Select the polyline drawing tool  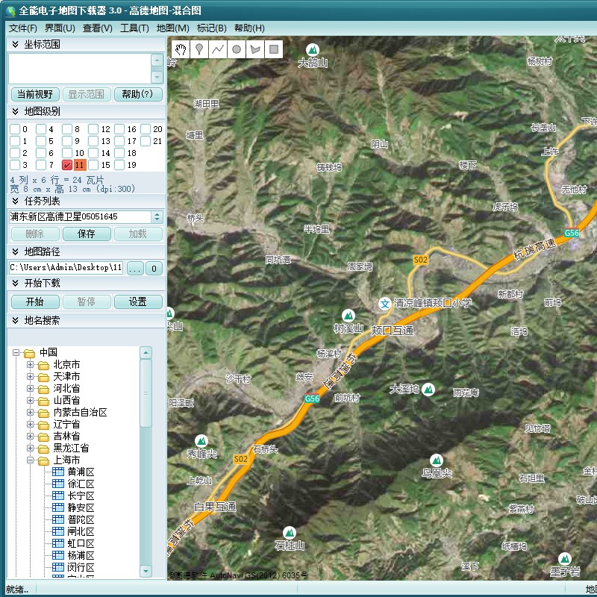coord(218,49)
